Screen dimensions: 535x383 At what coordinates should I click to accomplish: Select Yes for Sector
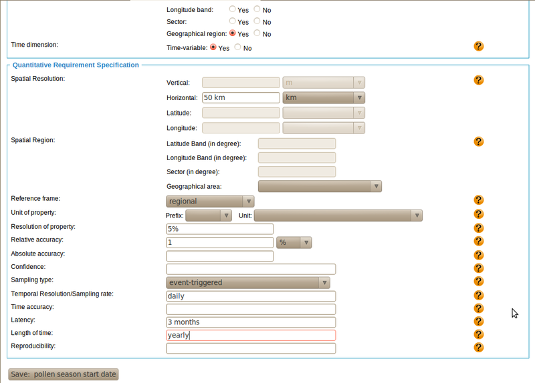pyautogui.click(x=232, y=22)
